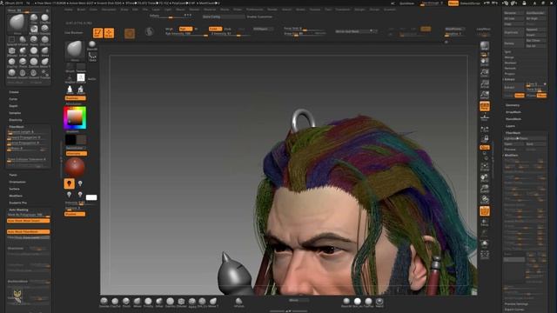
Task: Open the current Move brush thumbnail on left shelf
Action: (x=75, y=50)
